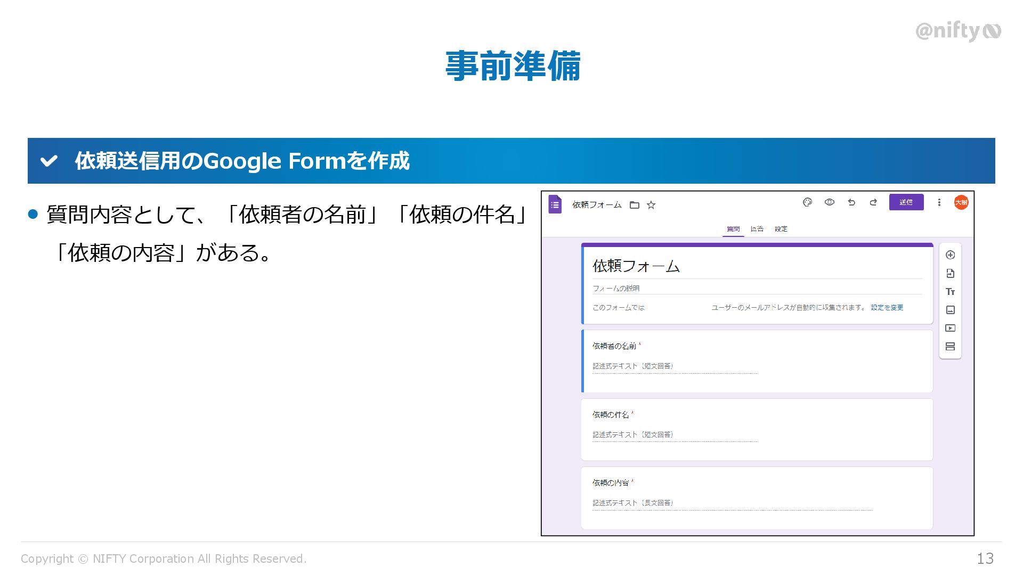The height and width of the screenshot is (575, 1023).
Task: Click the eye preview icon
Action: [829, 202]
